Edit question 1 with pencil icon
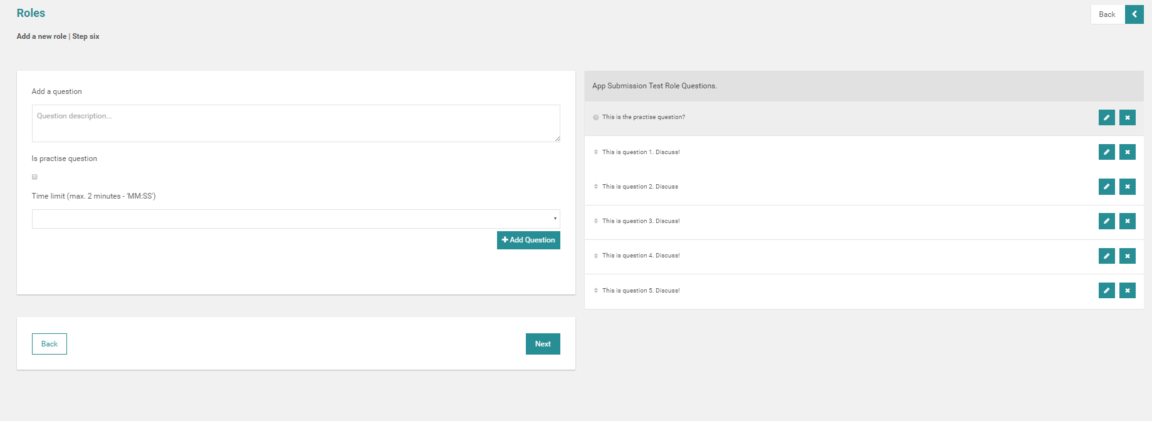Viewport: 1152px width, 421px height. (x=1106, y=152)
